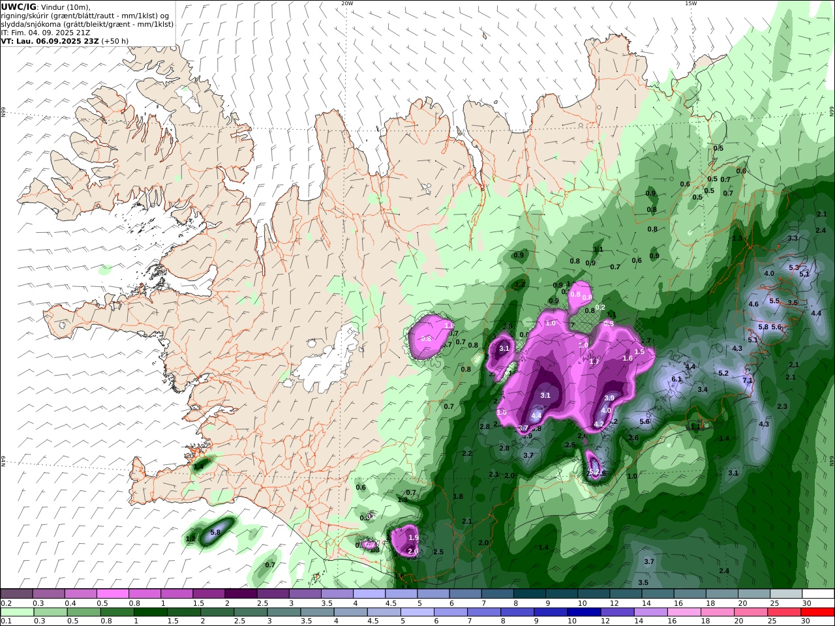Viewport: 835px width, 626px height.
Task: Click the '5.3' precipitation value on the map
Action: click(x=794, y=268)
